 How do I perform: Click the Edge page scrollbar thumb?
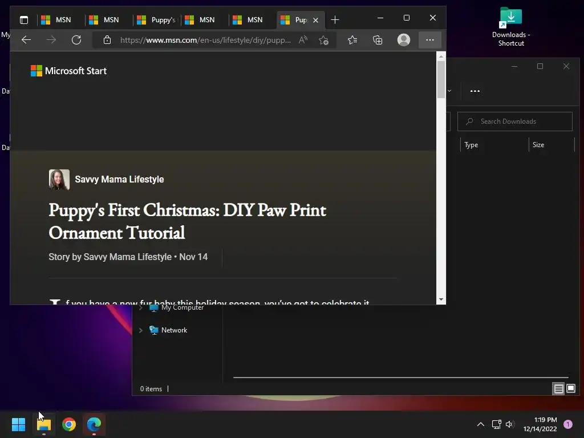pos(441,79)
